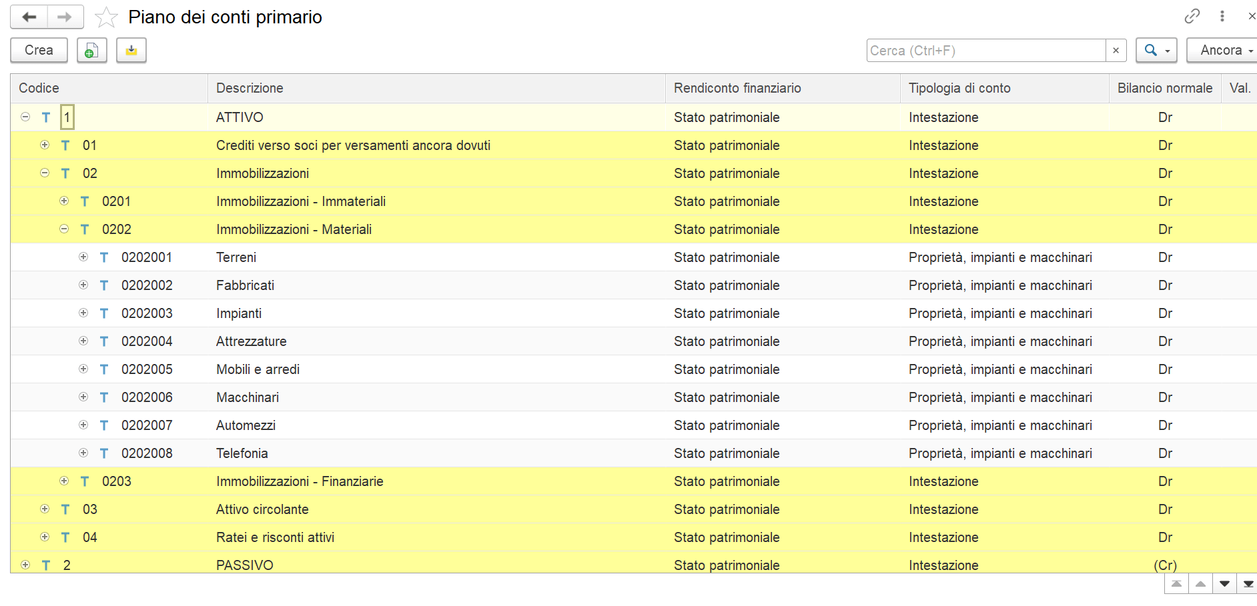
Task: Expand the 0202001 Terreni account
Action: [83, 257]
